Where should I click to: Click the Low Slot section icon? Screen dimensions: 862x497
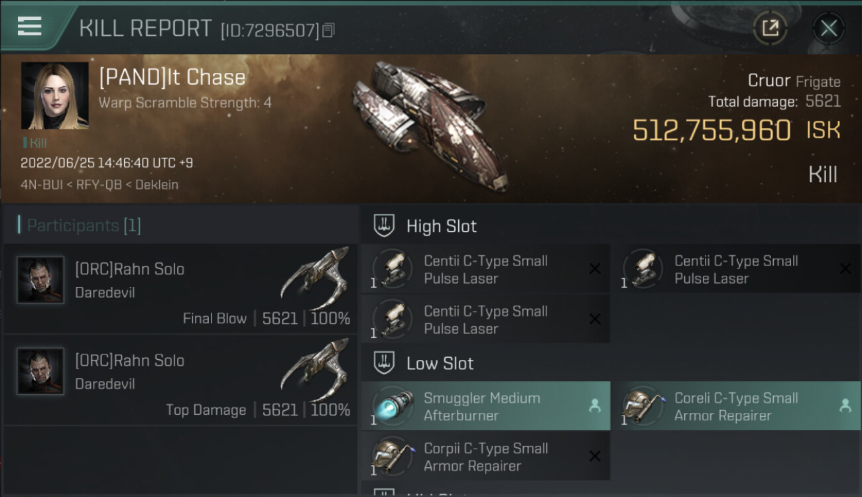pyautogui.click(x=385, y=363)
